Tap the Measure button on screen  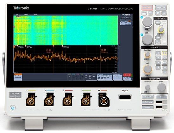[x=129, y=18]
